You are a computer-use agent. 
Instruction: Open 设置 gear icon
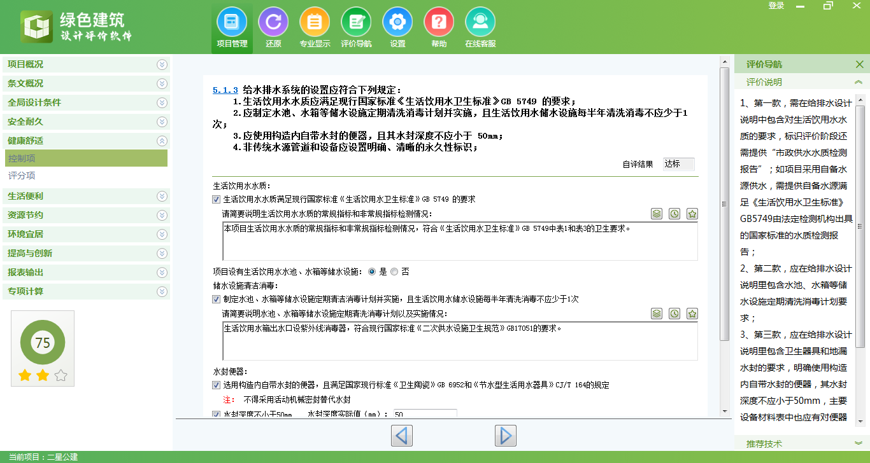(397, 27)
